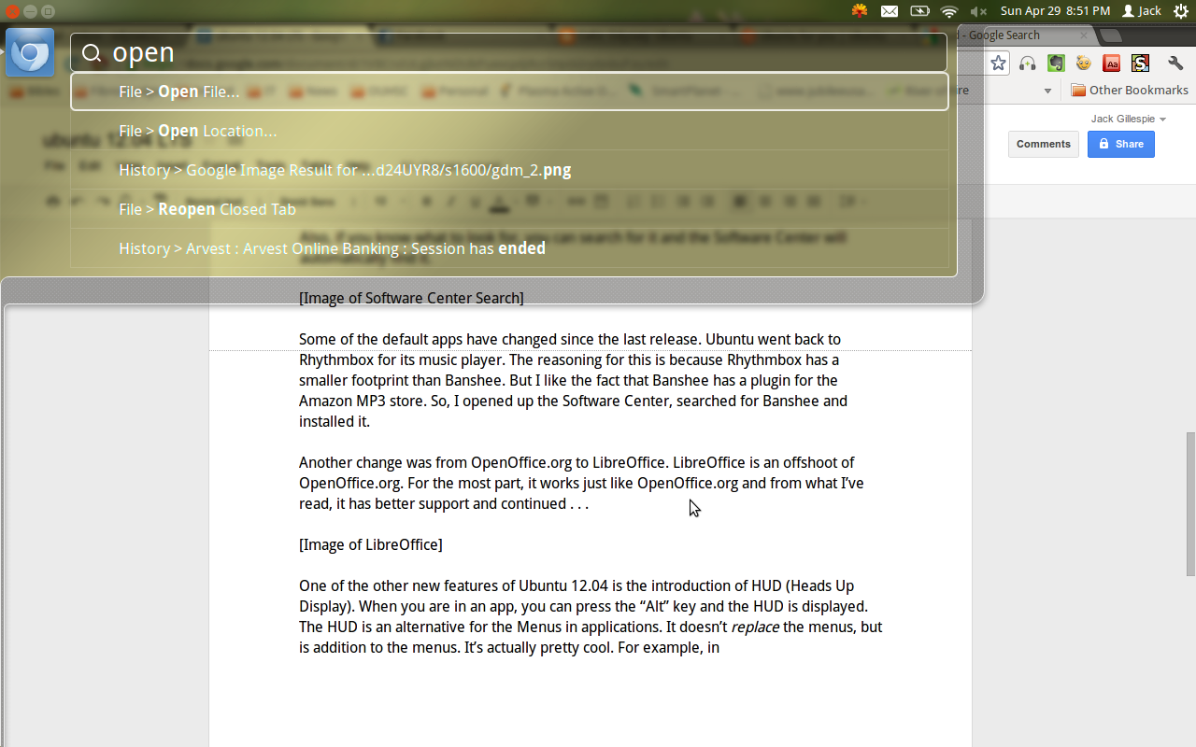Open the Jack user menu in panel
Screen dimensions: 1196x747
(x=1142, y=11)
